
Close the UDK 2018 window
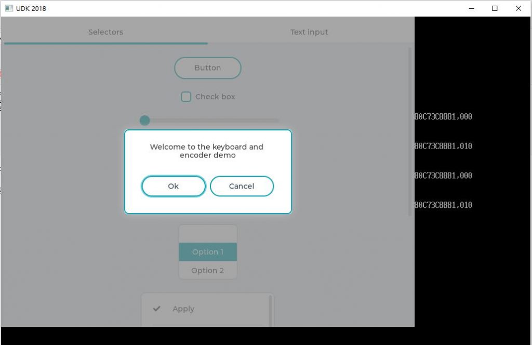pos(518,8)
